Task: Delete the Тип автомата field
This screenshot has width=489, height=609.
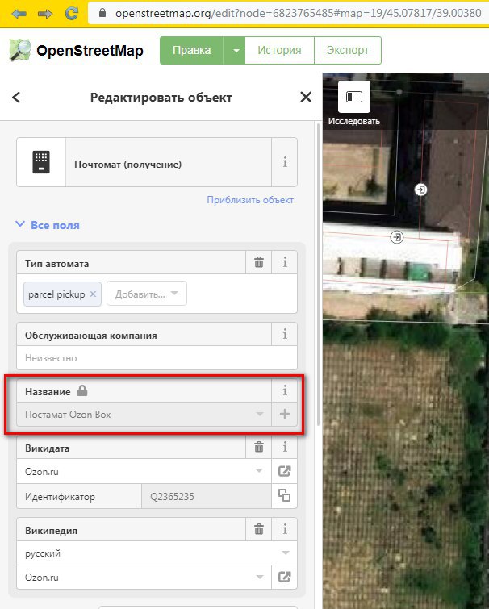Action: click(259, 262)
